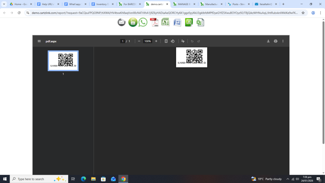Click the zoom percentage field showing 100%
The image size is (325, 183).
click(x=148, y=41)
